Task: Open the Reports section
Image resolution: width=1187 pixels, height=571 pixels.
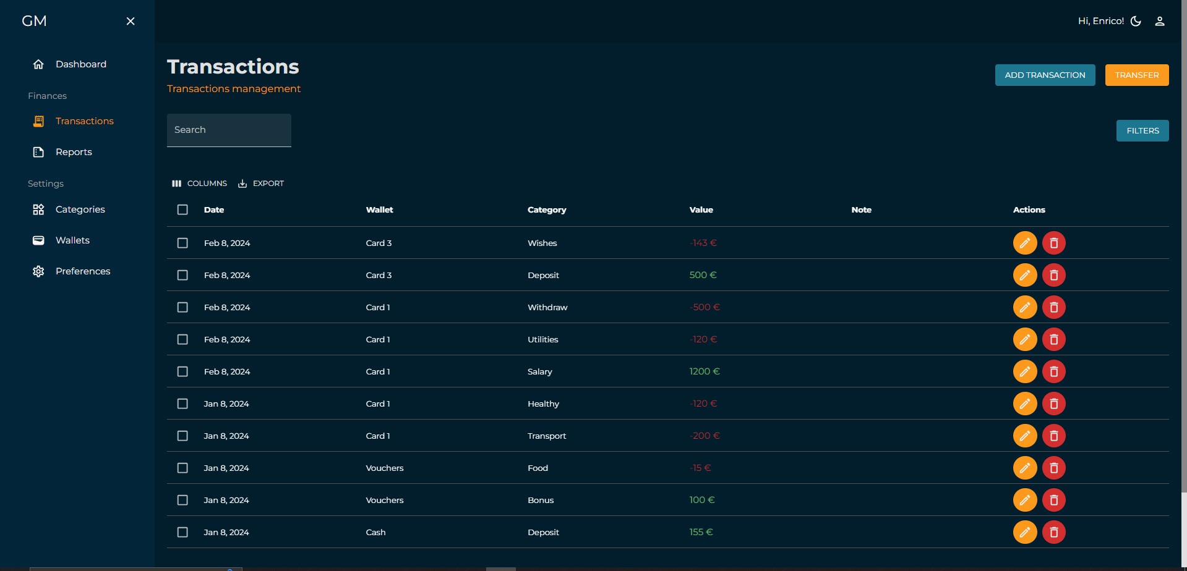Action: [74, 151]
